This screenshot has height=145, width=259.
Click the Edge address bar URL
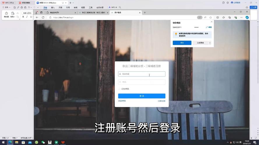[x=63, y=17]
